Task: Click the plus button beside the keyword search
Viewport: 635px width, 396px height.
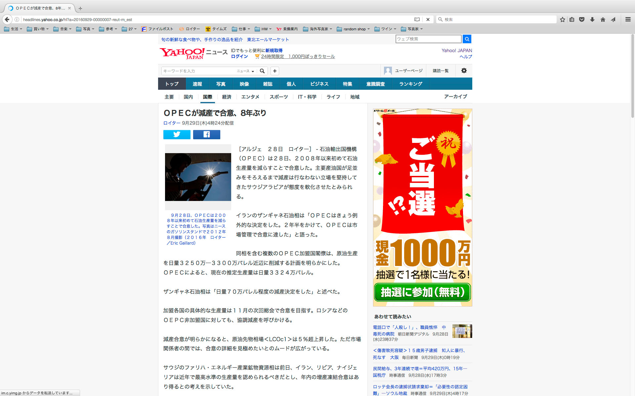Action: coord(275,71)
